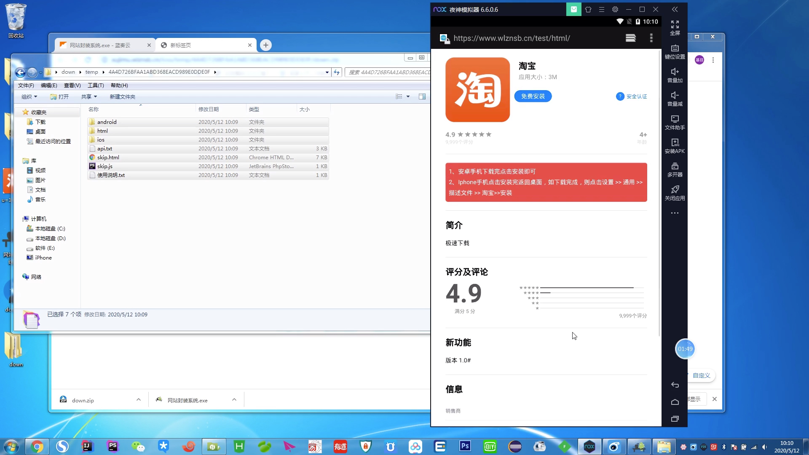The height and width of the screenshot is (455, 809).
Task: Expand the Organize dropdown
Action: click(29, 97)
